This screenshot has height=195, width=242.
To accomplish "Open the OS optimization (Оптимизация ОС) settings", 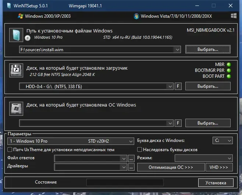I will pos(171,167).
